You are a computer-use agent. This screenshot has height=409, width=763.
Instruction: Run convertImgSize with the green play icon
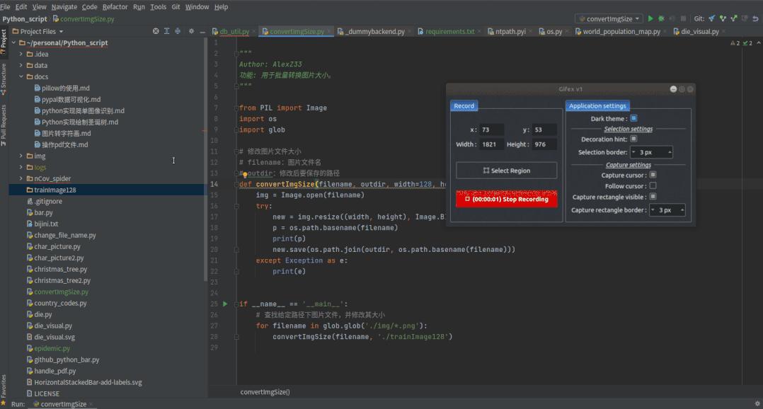(x=650, y=18)
